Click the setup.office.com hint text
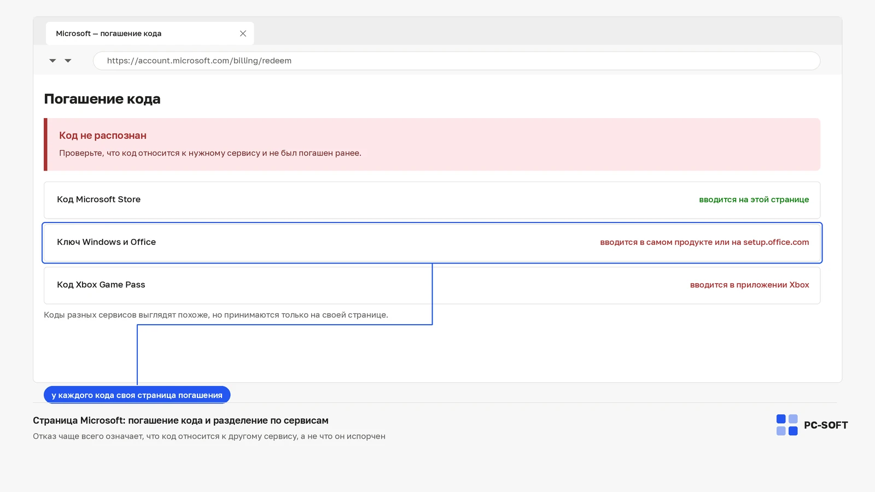The width and height of the screenshot is (875, 492). pos(704,242)
